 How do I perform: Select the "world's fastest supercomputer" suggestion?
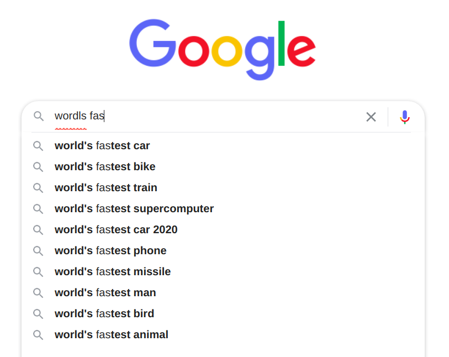pos(134,209)
